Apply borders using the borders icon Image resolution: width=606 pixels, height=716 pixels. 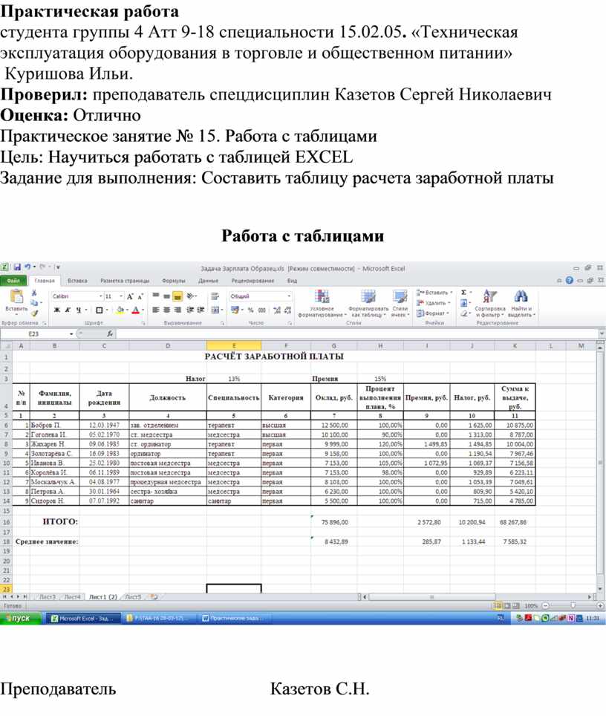point(99,310)
